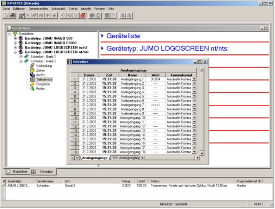The width and height of the screenshot is (275, 209).
Task: Select Zeiten clock item in tree
Action: point(40,70)
